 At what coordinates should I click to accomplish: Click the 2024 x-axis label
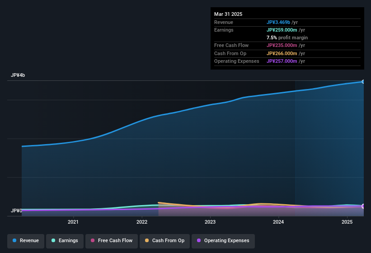point(278,222)
